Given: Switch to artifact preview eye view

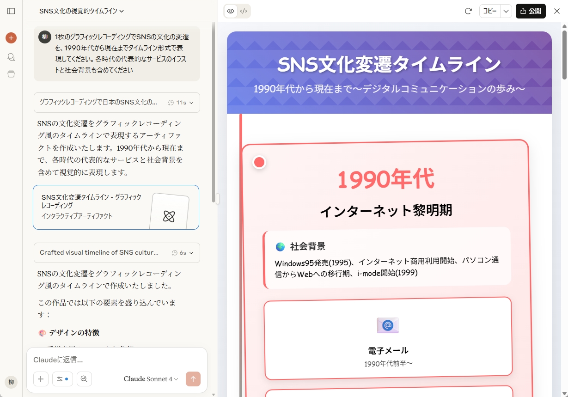Looking at the screenshot, I should coord(231,11).
